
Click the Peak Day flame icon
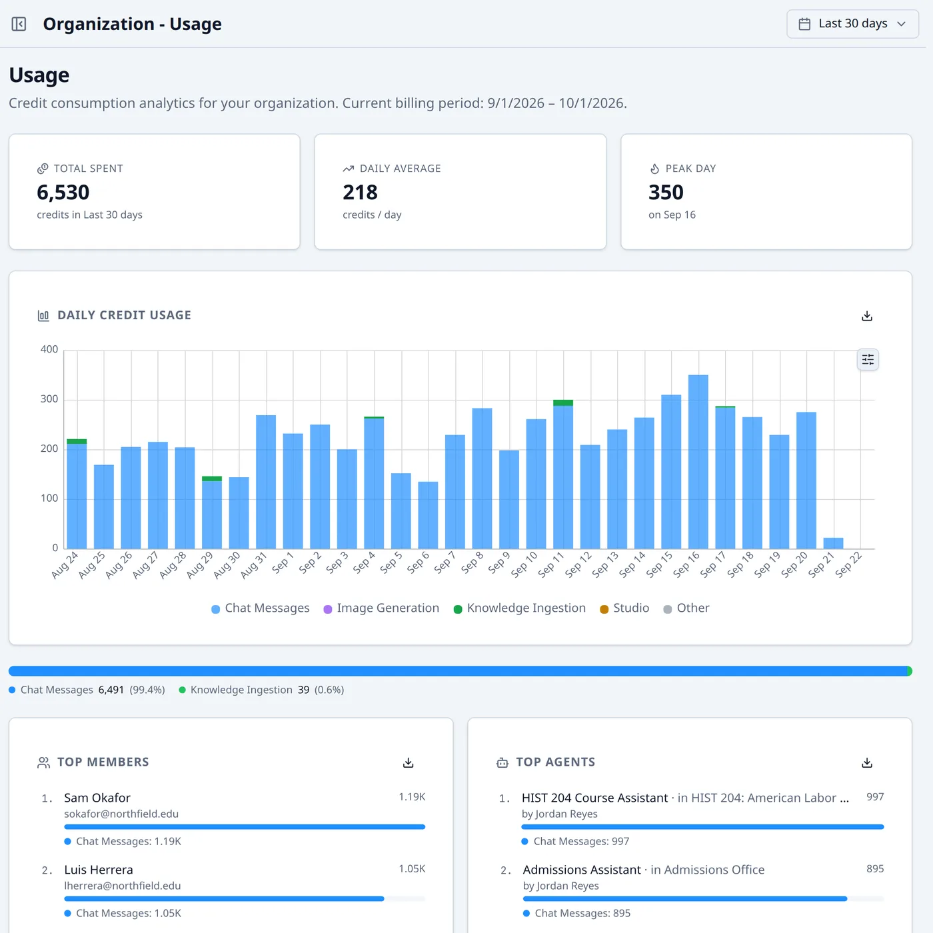pyautogui.click(x=654, y=169)
